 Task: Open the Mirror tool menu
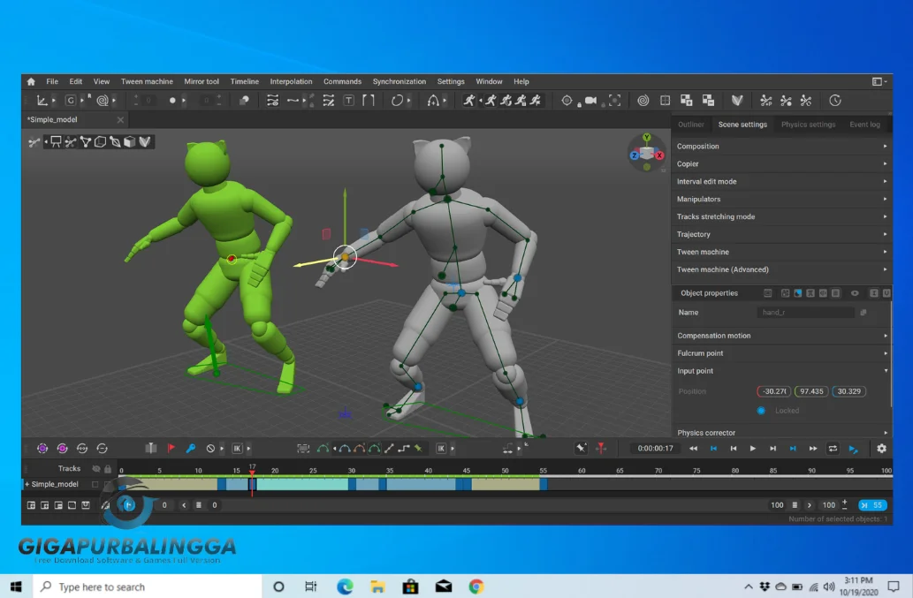pos(202,81)
